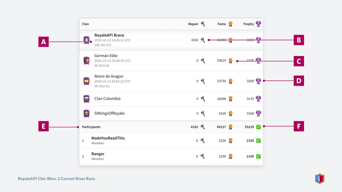The width and height of the screenshot is (342, 192).
Task: Click the Participants section header label
Action: [x=91, y=127]
